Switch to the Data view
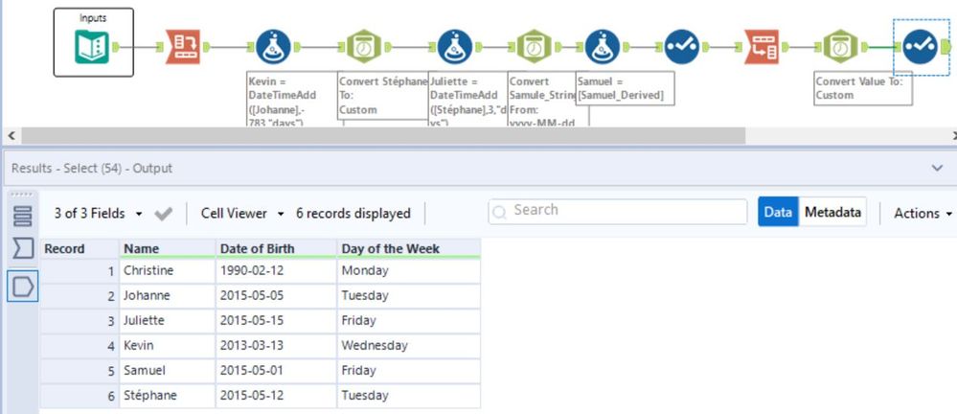 click(778, 213)
